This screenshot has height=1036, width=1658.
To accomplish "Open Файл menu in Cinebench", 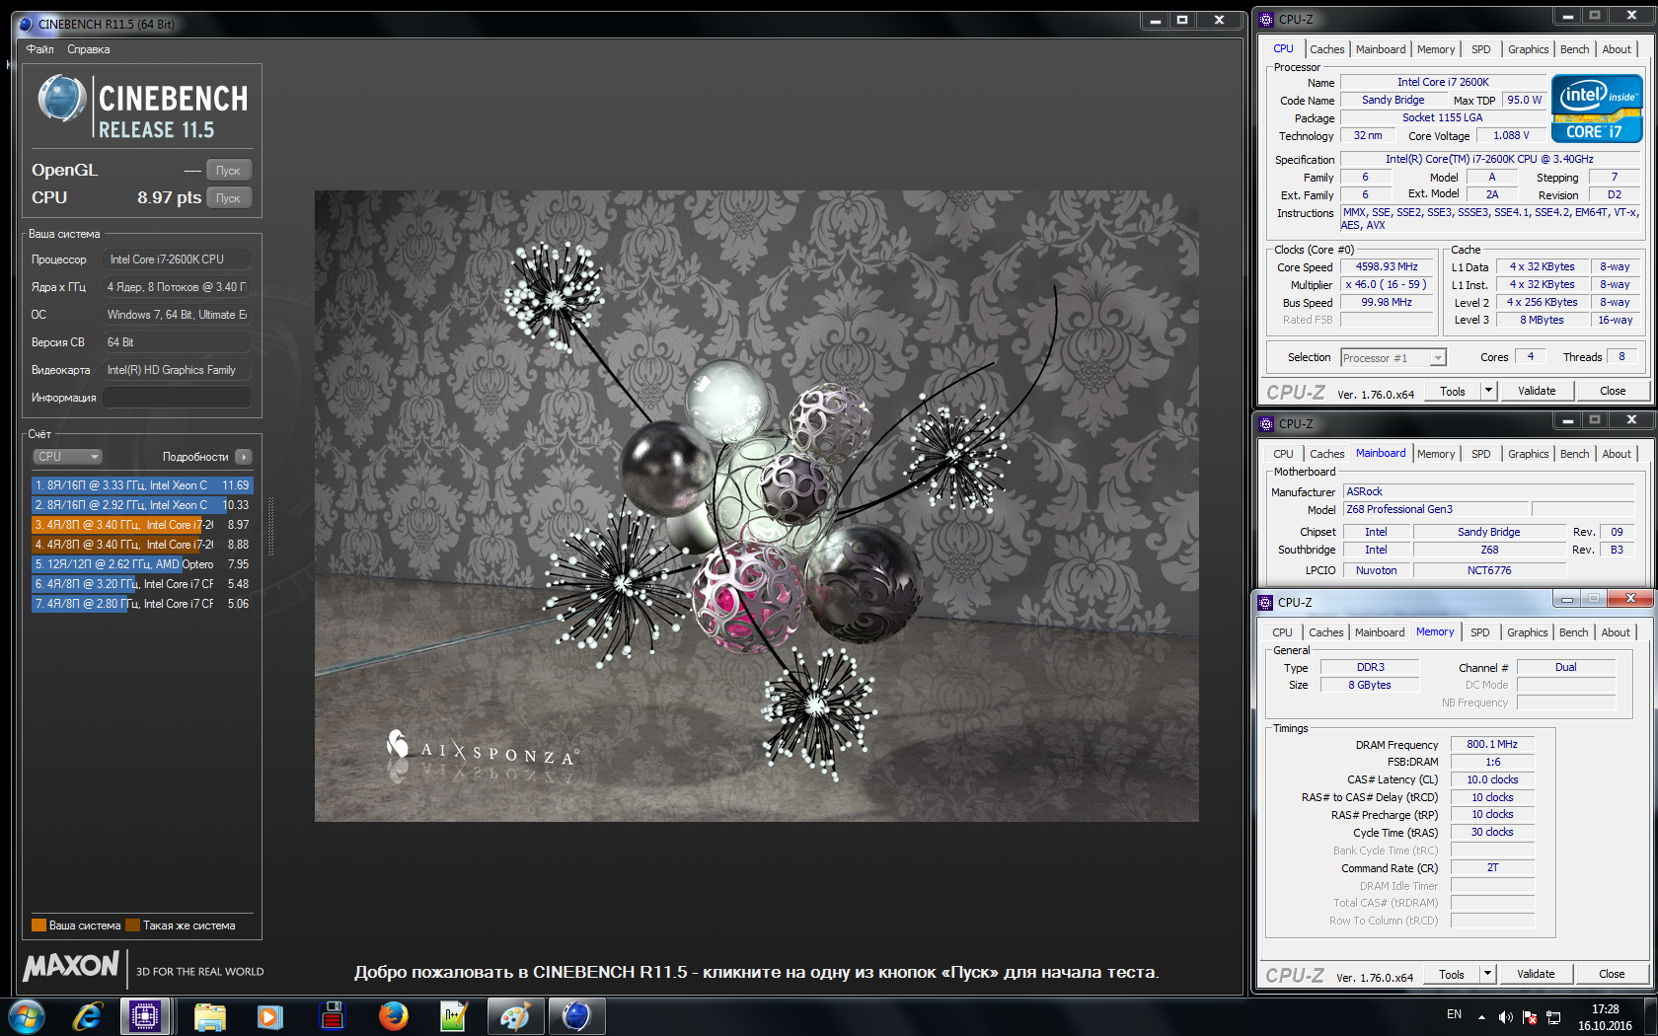I will click(40, 49).
